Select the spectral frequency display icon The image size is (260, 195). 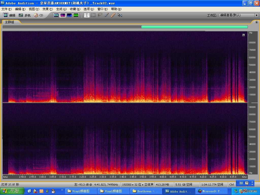click(62, 15)
